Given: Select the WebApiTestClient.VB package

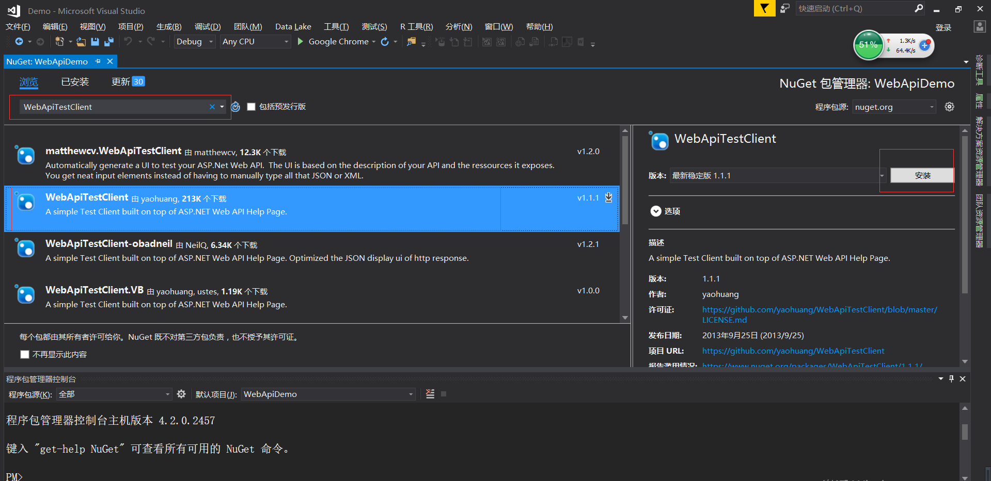Looking at the screenshot, I should pyautogui.click(x=312, y=302).
